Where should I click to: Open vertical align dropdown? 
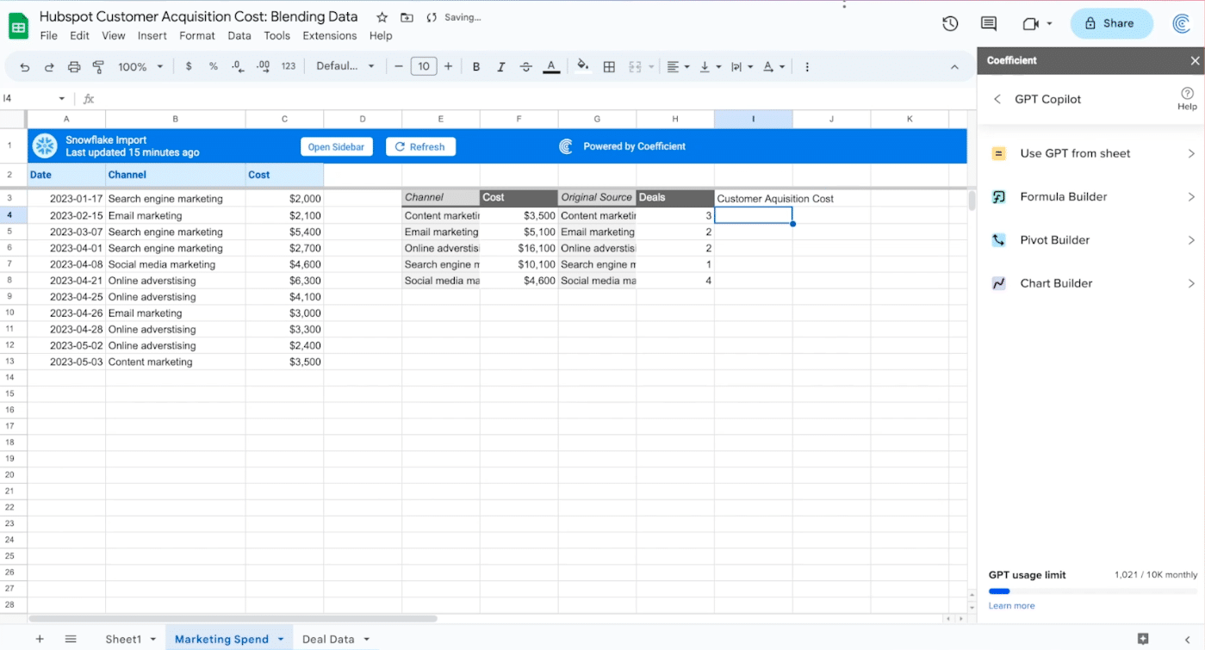coord(710,66)
